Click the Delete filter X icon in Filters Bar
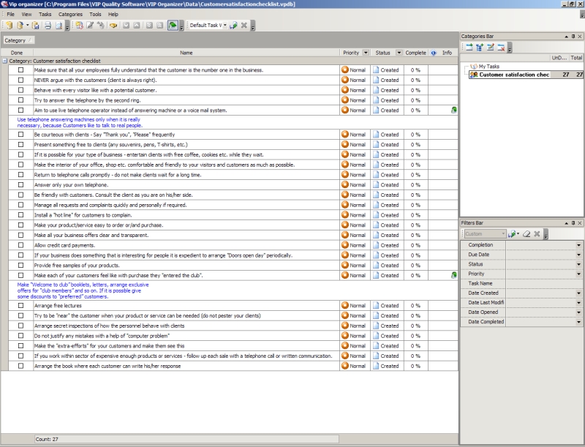This screenshot has height=447, width=585. 537,234
